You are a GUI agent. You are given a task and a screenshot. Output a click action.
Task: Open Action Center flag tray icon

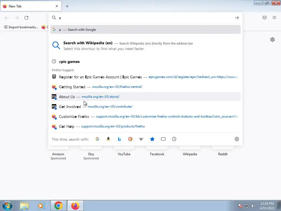click(x=240, y=206)
